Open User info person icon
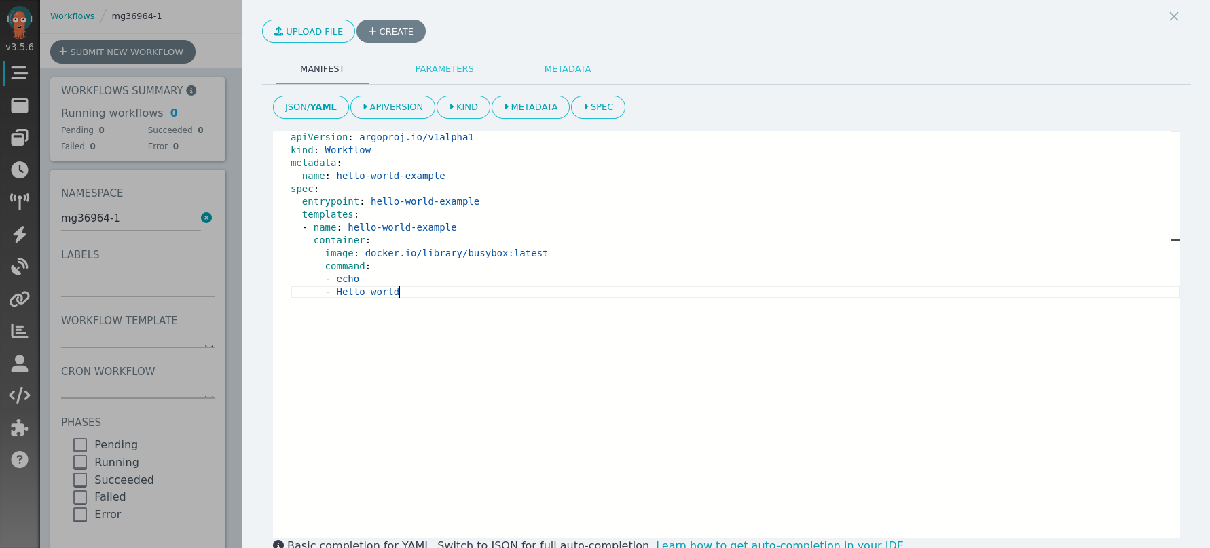The image size is (1210, 548). pyautogui.click(x=20, y=364)
